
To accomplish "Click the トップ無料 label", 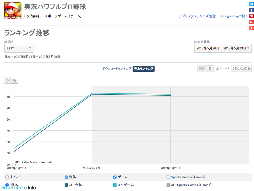I will tap(32, 16).
